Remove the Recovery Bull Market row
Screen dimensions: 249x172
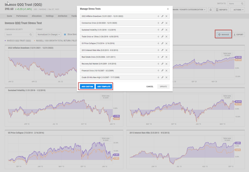click(x=166, y=64)
